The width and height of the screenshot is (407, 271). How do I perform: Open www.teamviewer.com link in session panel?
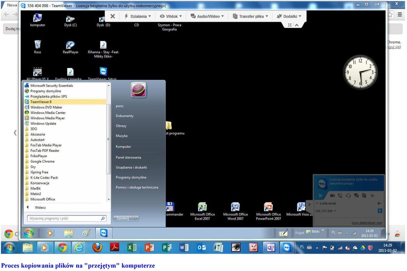click(367, 223)
